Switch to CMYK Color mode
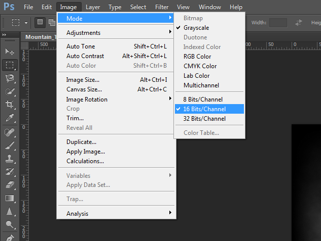The height and width of the screenshot is (241, 321). 209,66
